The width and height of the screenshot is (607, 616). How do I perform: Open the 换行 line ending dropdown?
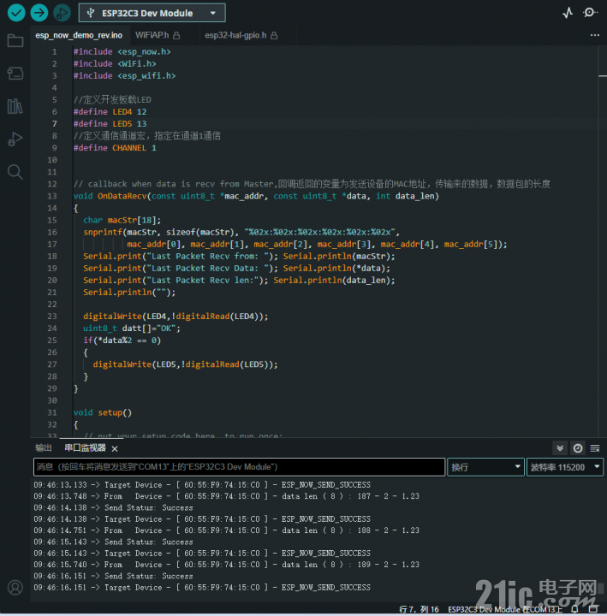coord(485,467)
